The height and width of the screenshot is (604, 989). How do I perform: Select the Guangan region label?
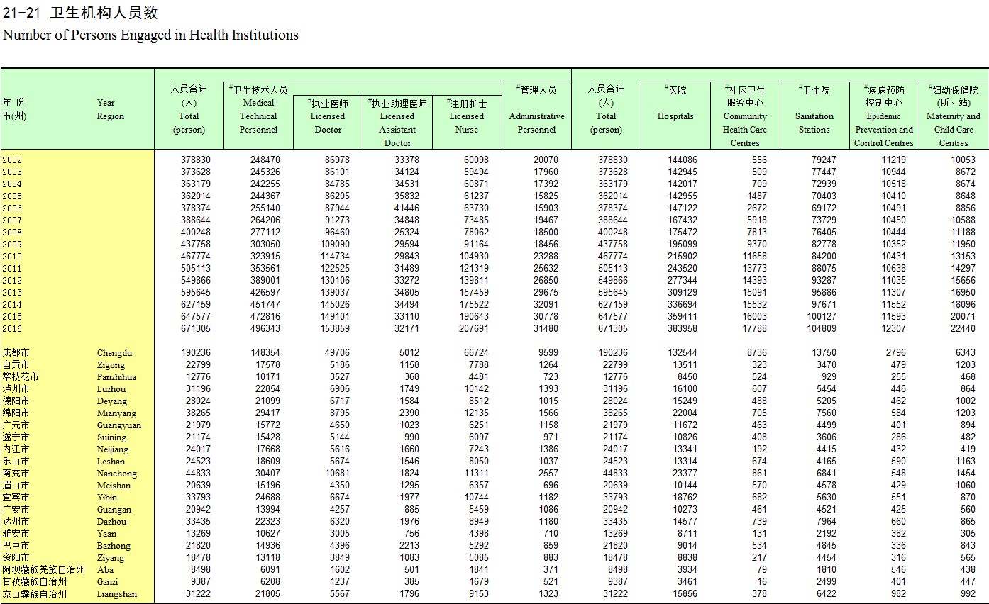pos(114,510)
